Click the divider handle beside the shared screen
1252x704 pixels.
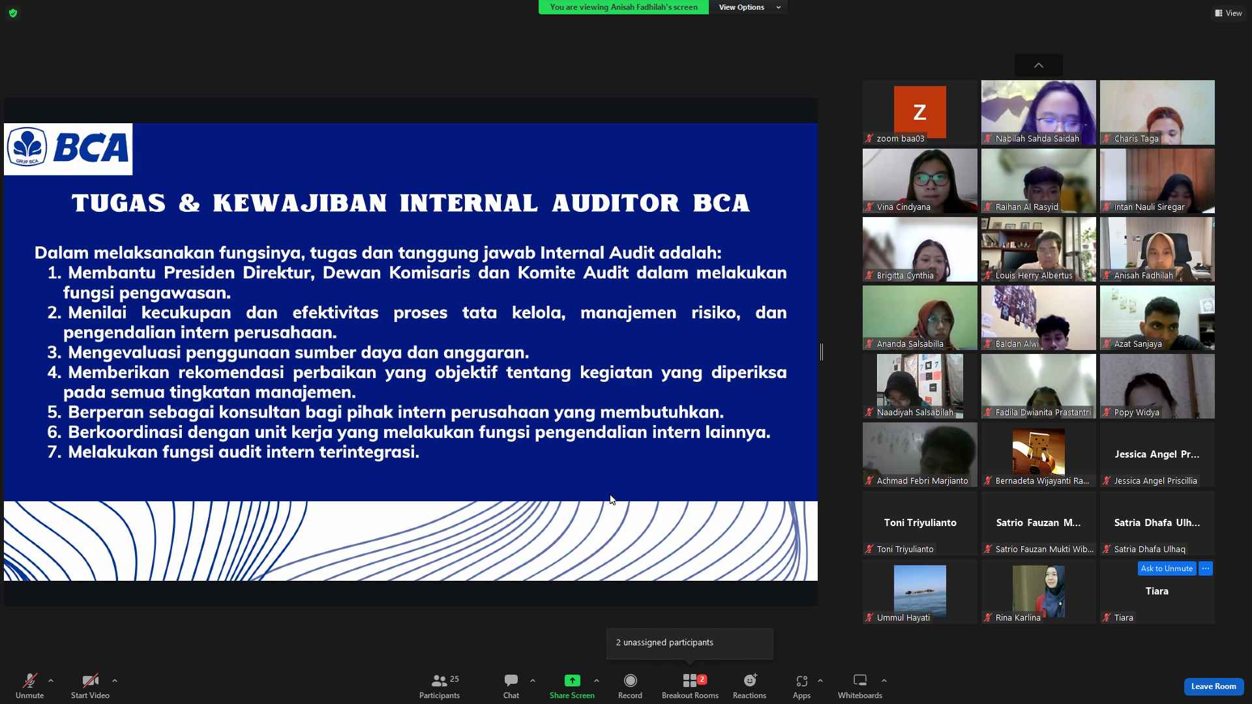click(822, 352)
